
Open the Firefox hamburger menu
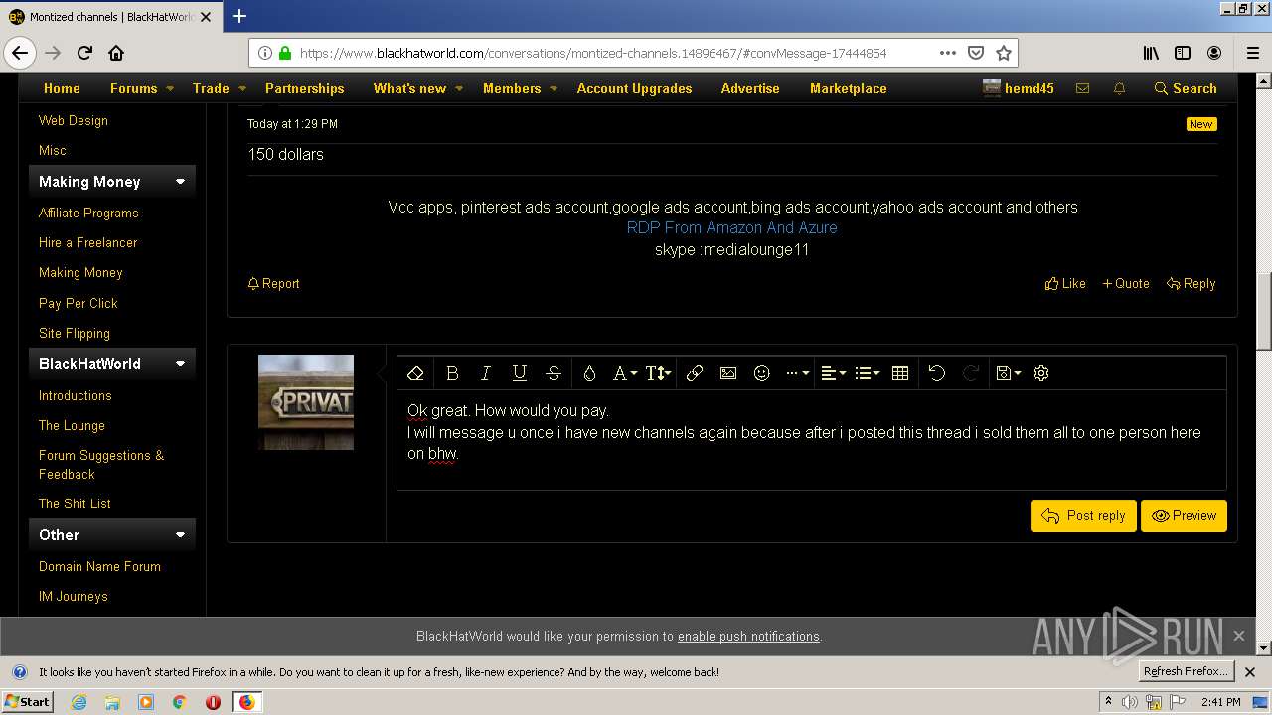1252,53
